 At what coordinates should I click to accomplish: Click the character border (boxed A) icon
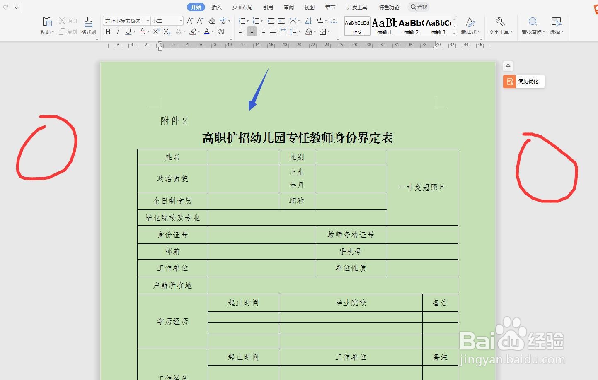[x=221, y=31]
